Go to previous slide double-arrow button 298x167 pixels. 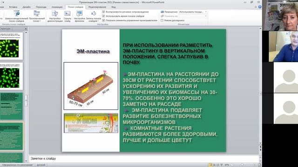(260, 147)
